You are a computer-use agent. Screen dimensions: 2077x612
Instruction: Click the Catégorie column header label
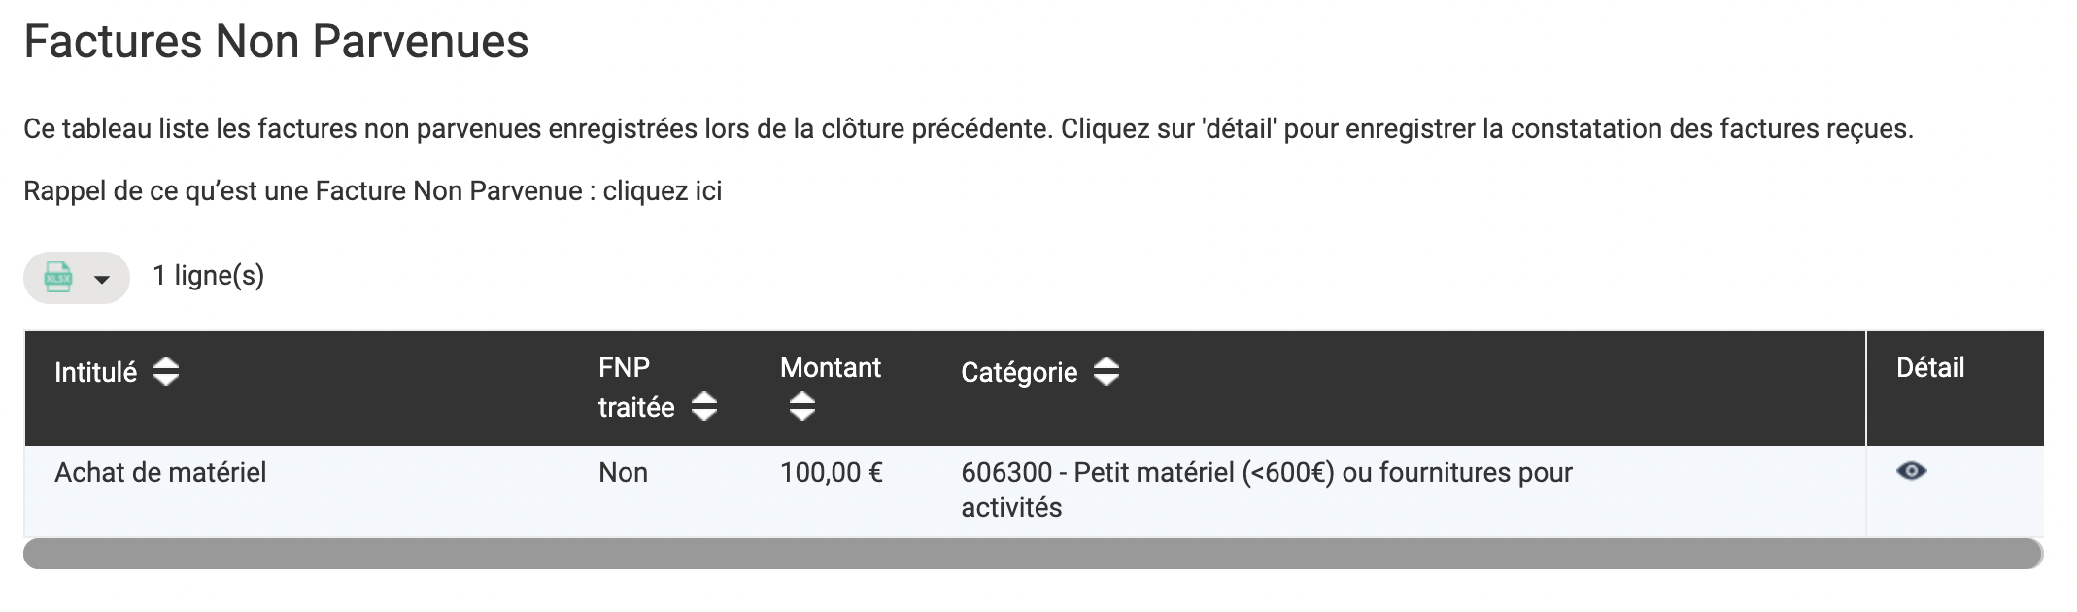point(1019,372)
